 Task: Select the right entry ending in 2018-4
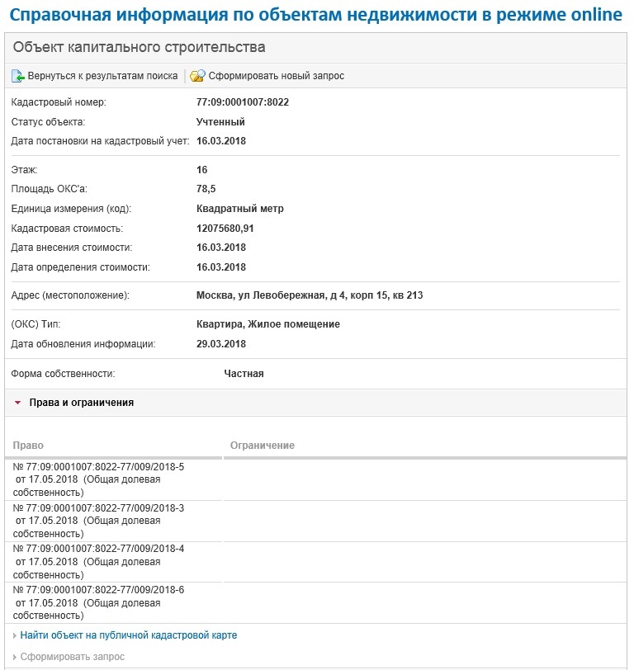coord(98,561)
